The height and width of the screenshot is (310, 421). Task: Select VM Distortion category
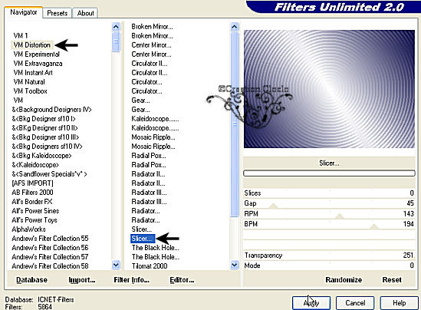pos(31,45)
